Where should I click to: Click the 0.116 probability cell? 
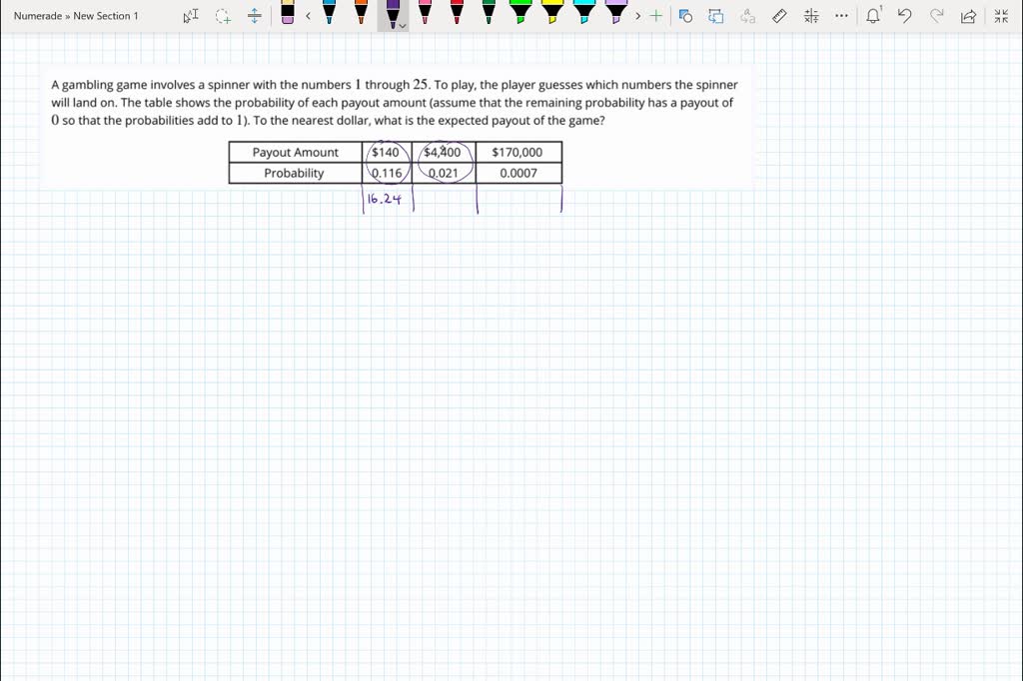point(387,173)
